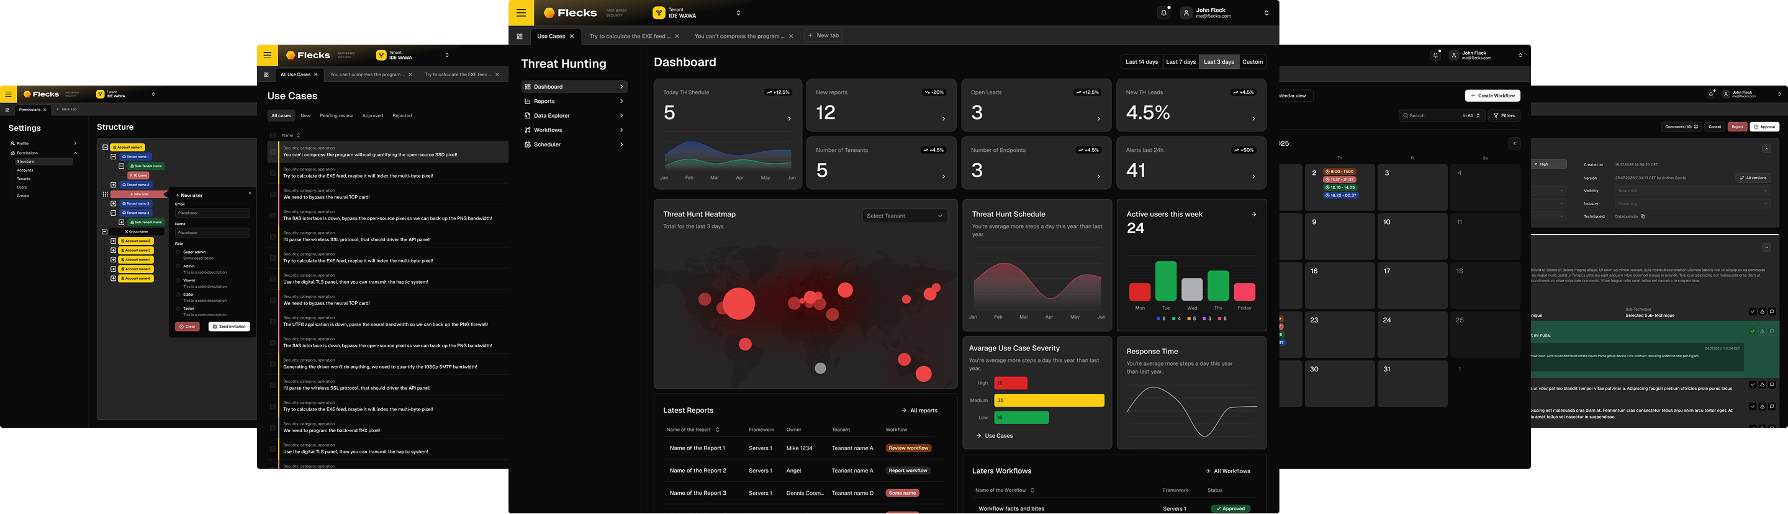Viewport: 1788px width, 514px height.
Task: Copy the TechniqueId value with the copy icon
Action: click(1643, 216)
